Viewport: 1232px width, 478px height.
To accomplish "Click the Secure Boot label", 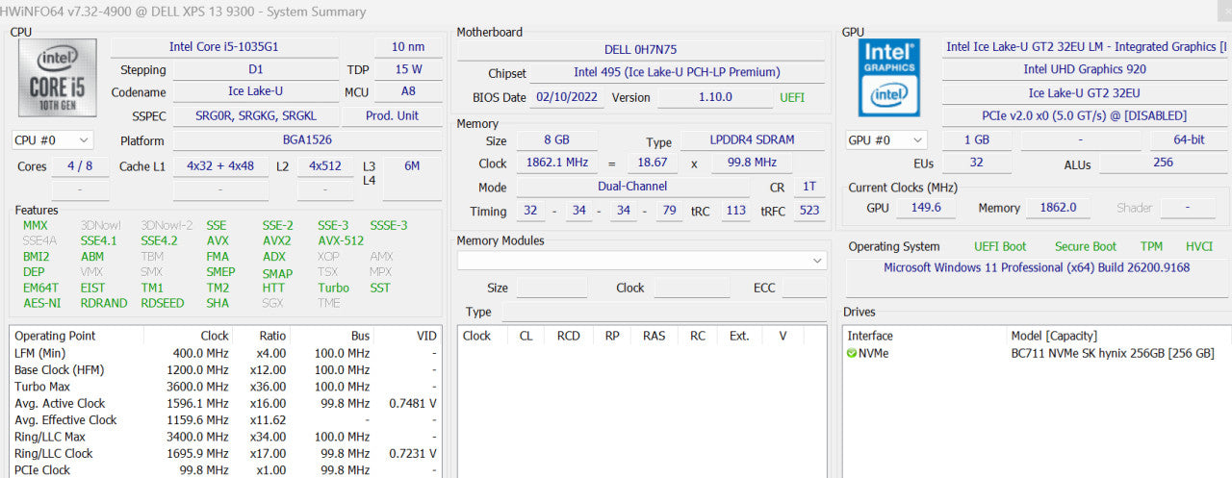I will [x=1086, y=246].
